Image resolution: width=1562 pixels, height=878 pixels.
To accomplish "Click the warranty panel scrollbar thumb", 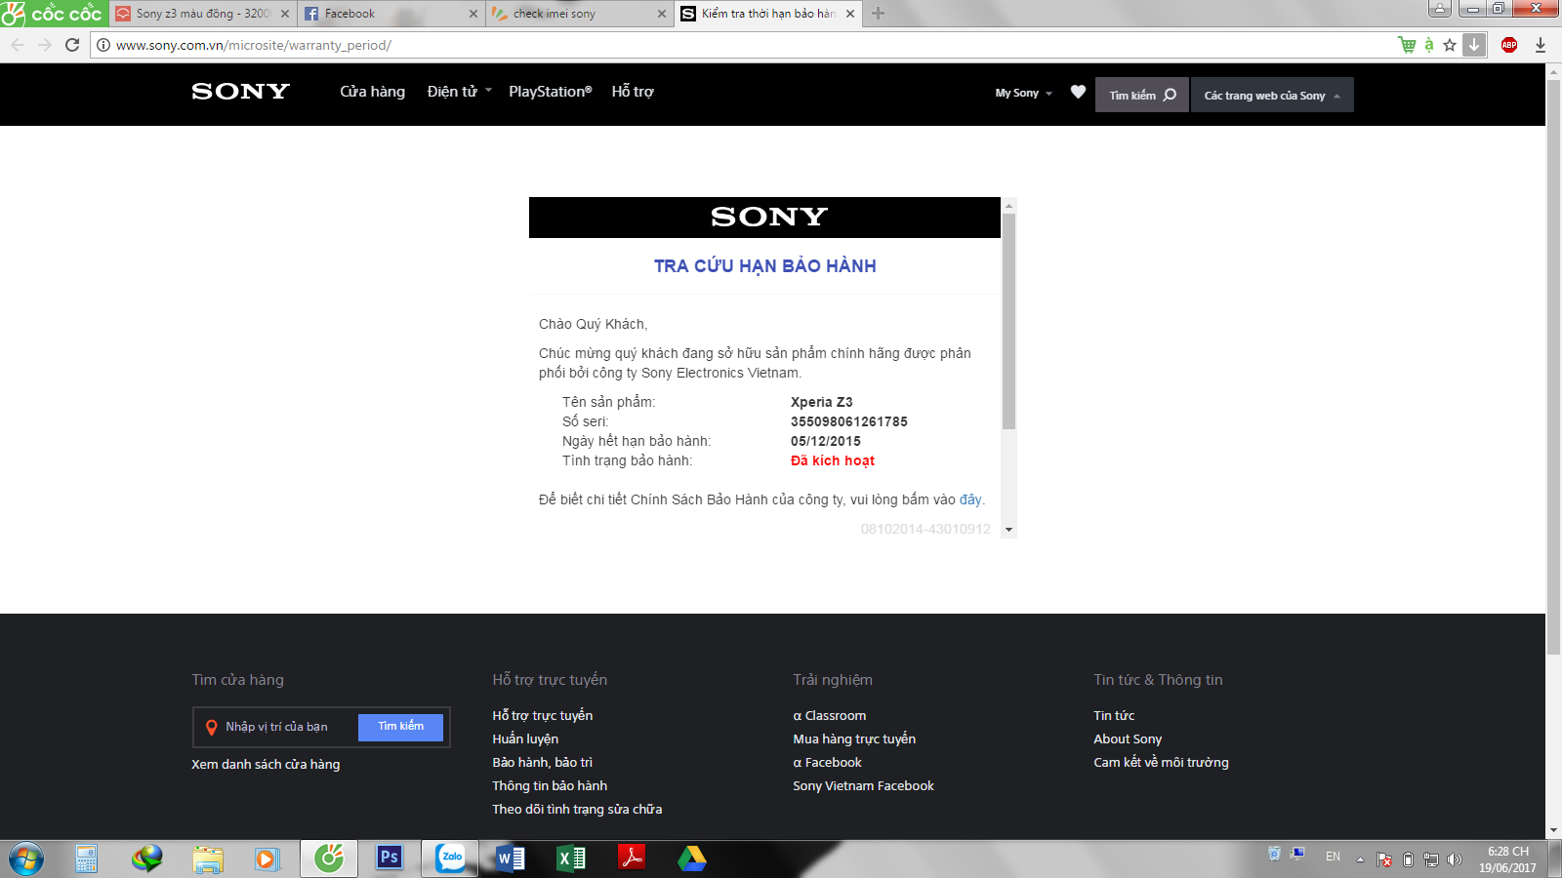I will coord(1009,321).
